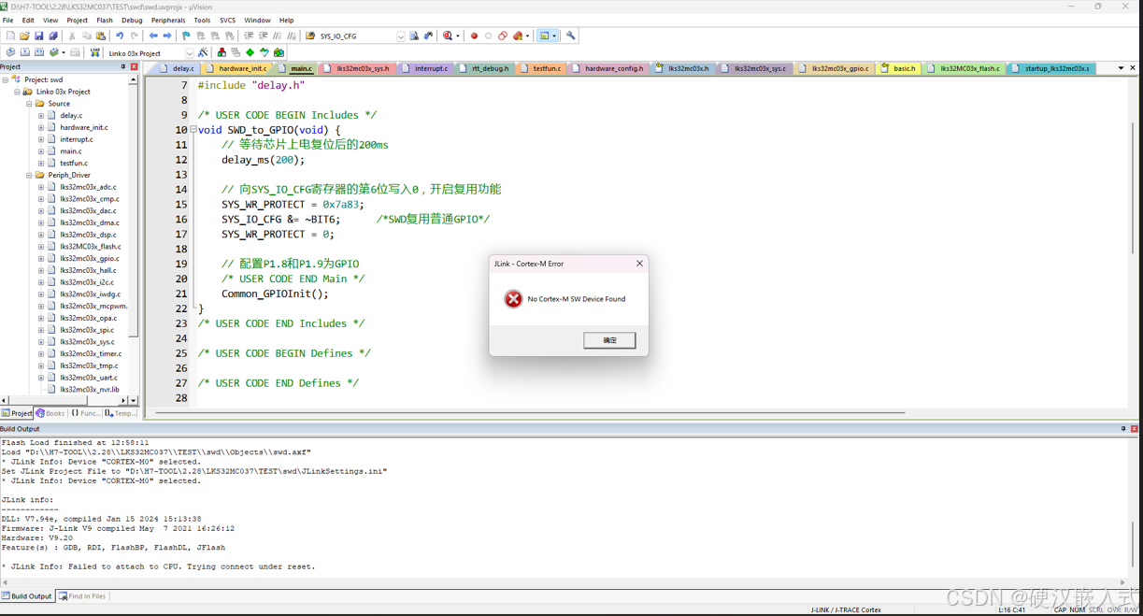Expand the lks32mc03x_gpio.c tree node
1143x616 pixels.
tap(41, 258)
